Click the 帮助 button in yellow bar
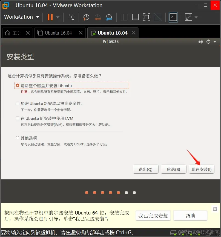Viewport: 221px width, 237px height. click(190, 216)
